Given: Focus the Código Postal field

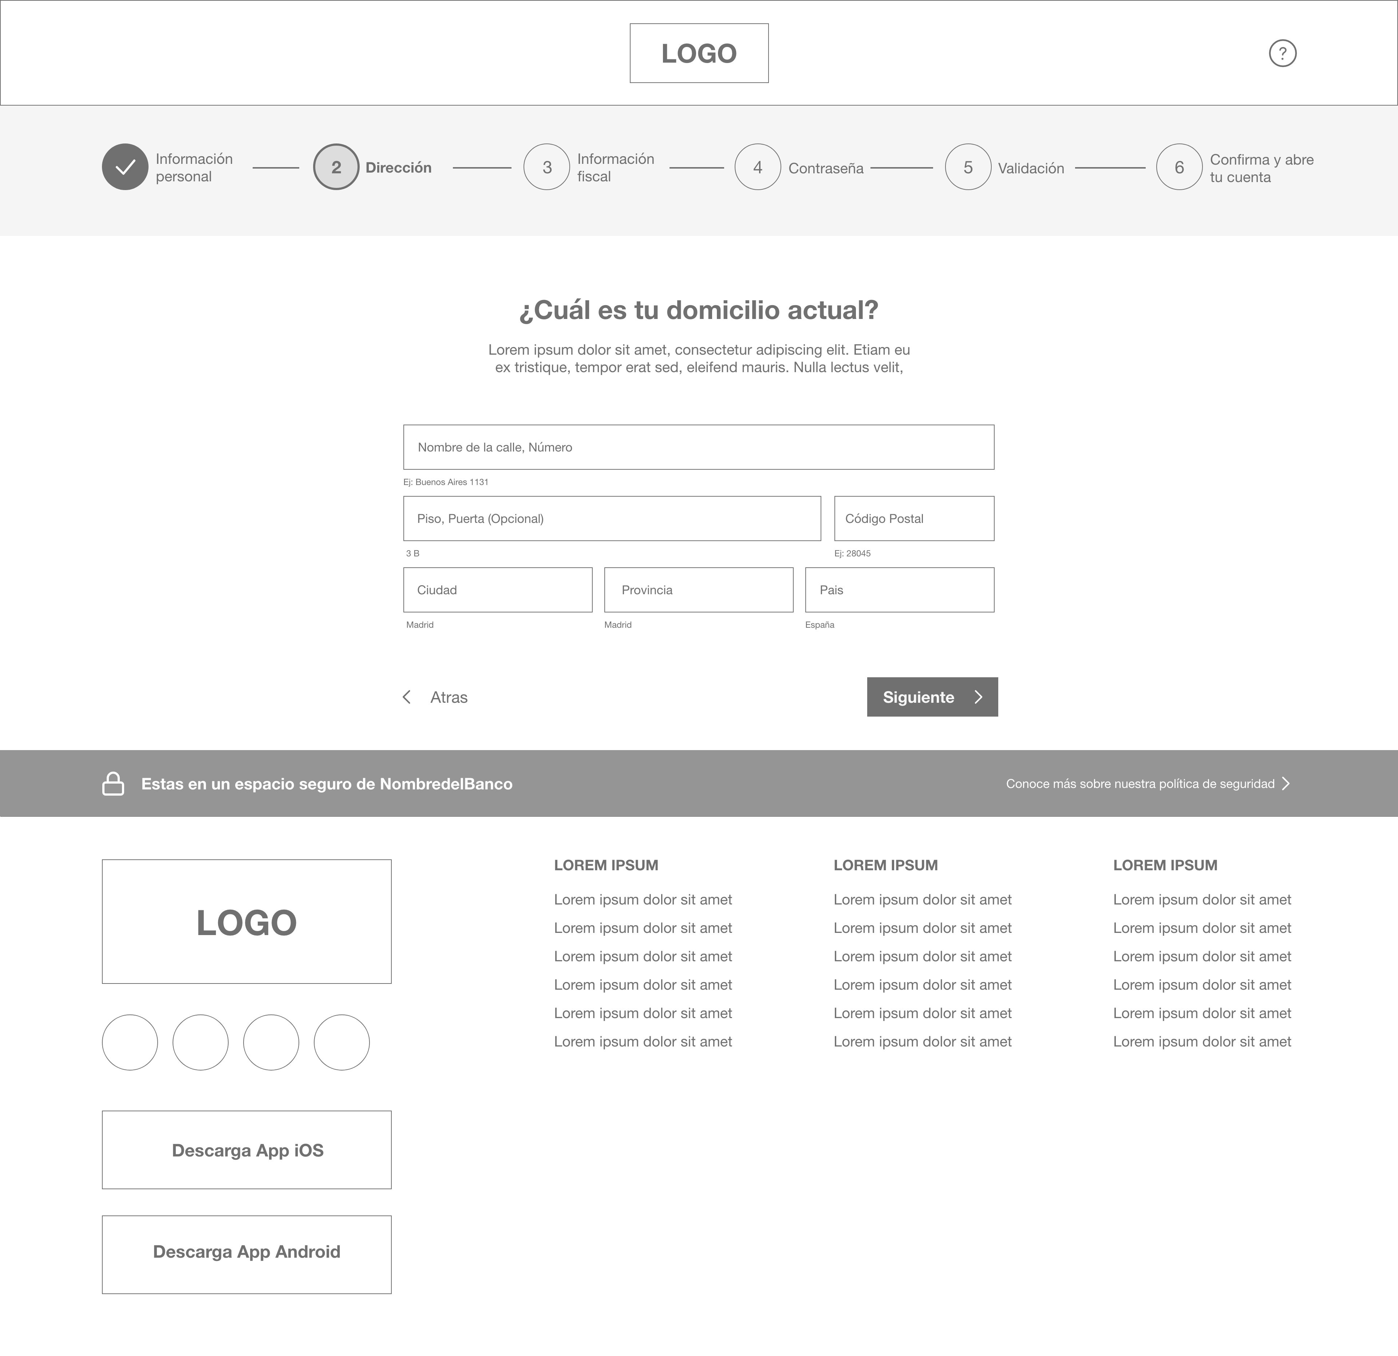Looking at the screenshot, I should point(915,519).
